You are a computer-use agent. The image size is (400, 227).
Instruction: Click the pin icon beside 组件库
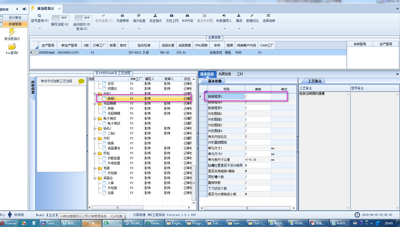(x=25, y=9)
